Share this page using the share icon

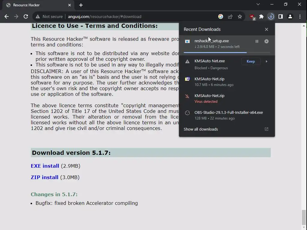(x=230, y=17)
